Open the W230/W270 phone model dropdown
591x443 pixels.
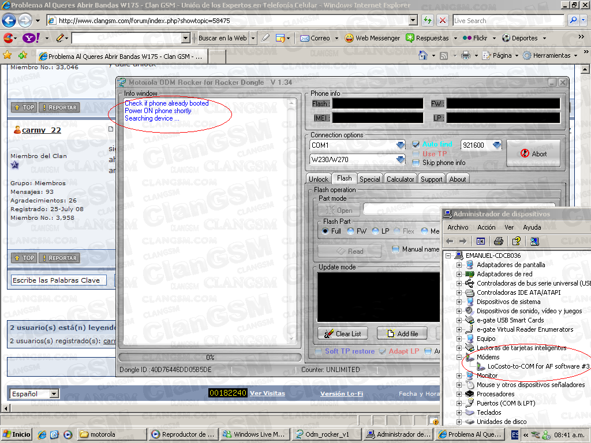[x=401, y=159]
